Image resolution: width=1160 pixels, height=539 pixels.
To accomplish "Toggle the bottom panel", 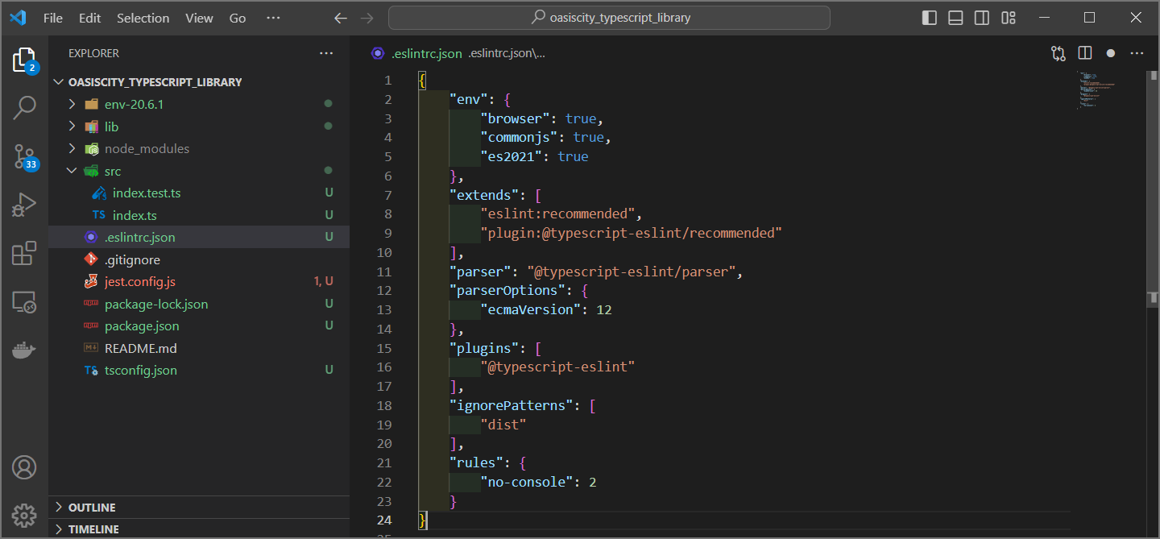I will (x=955, y=18).
